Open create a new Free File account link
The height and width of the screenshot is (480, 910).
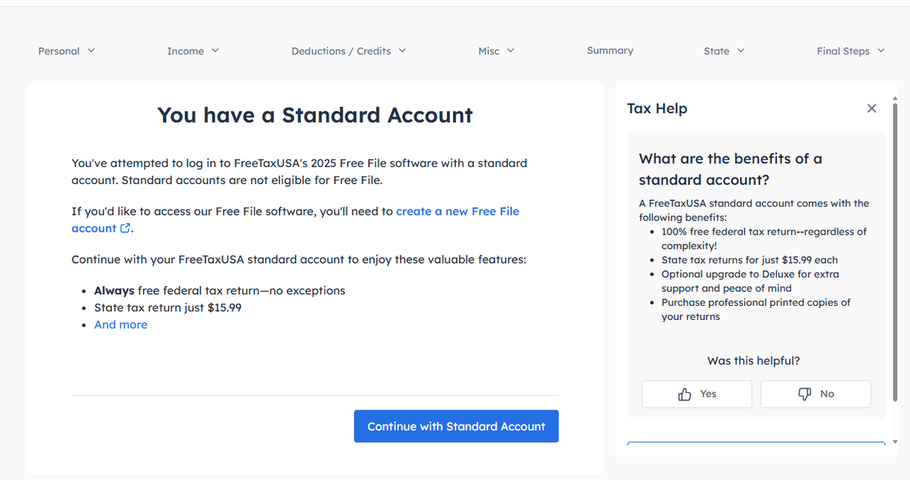pos(457,211)
